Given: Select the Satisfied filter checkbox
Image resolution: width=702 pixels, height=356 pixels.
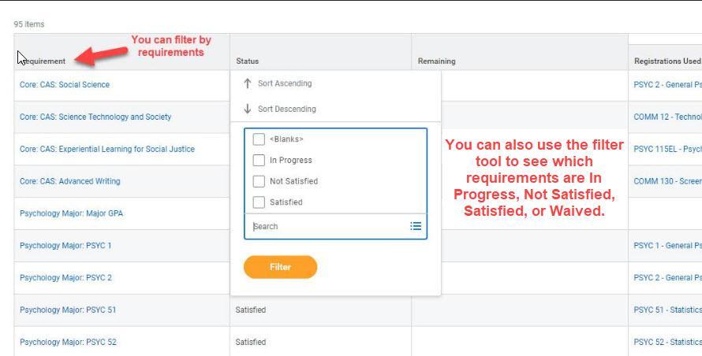Looking at the screenshot, I should (x=259, y=202).
